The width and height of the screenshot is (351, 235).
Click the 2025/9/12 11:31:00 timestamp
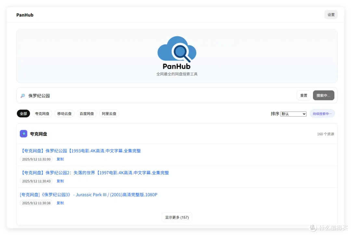(36, 159)
